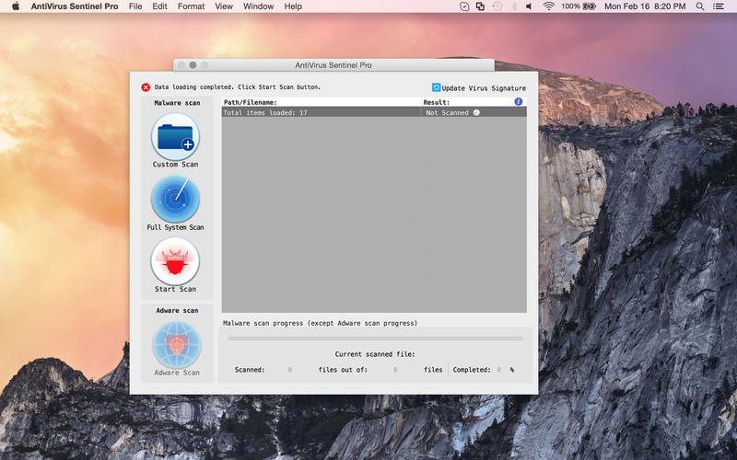Click the Time Machine menu bar icon

(x=497, y=6)
